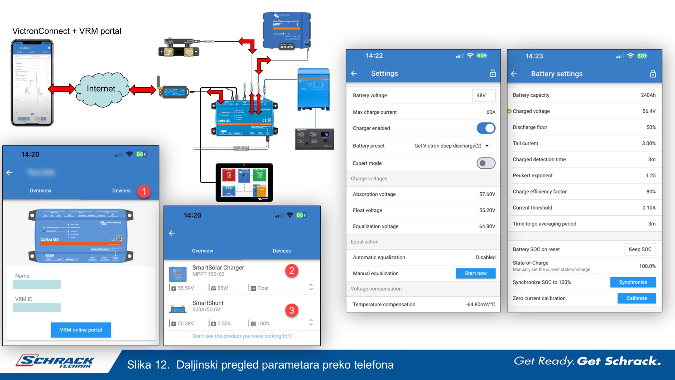Tap the lock icon in Battery settings header
Image resolution: width=675 pixels, height=380 pixels.
tap(653, 74)
